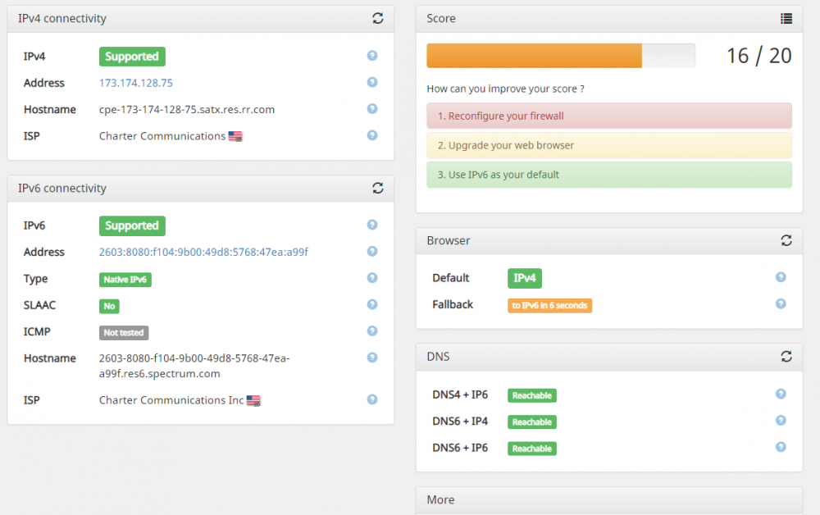Click the "Not tested" ICMP badge
This screenshot has height=515, width=820.
[x=124, y=333]
